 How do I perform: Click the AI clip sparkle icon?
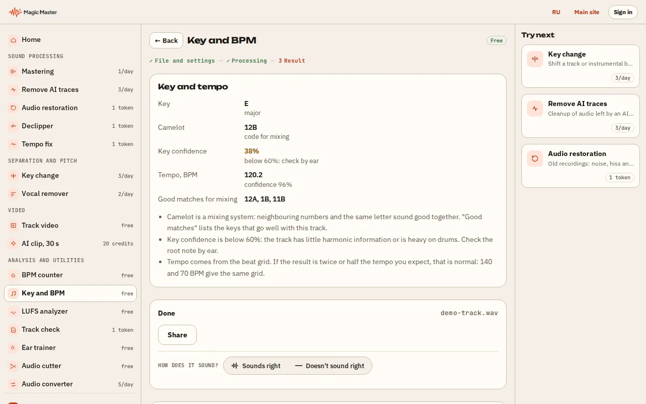coord(13,243)
